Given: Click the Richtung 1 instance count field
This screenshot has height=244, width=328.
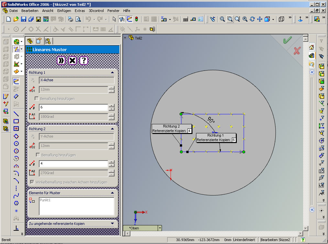Looking at the screenshot, I should 73,107.
